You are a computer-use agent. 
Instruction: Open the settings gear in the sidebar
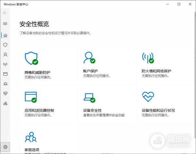click(x=5, y=147)
